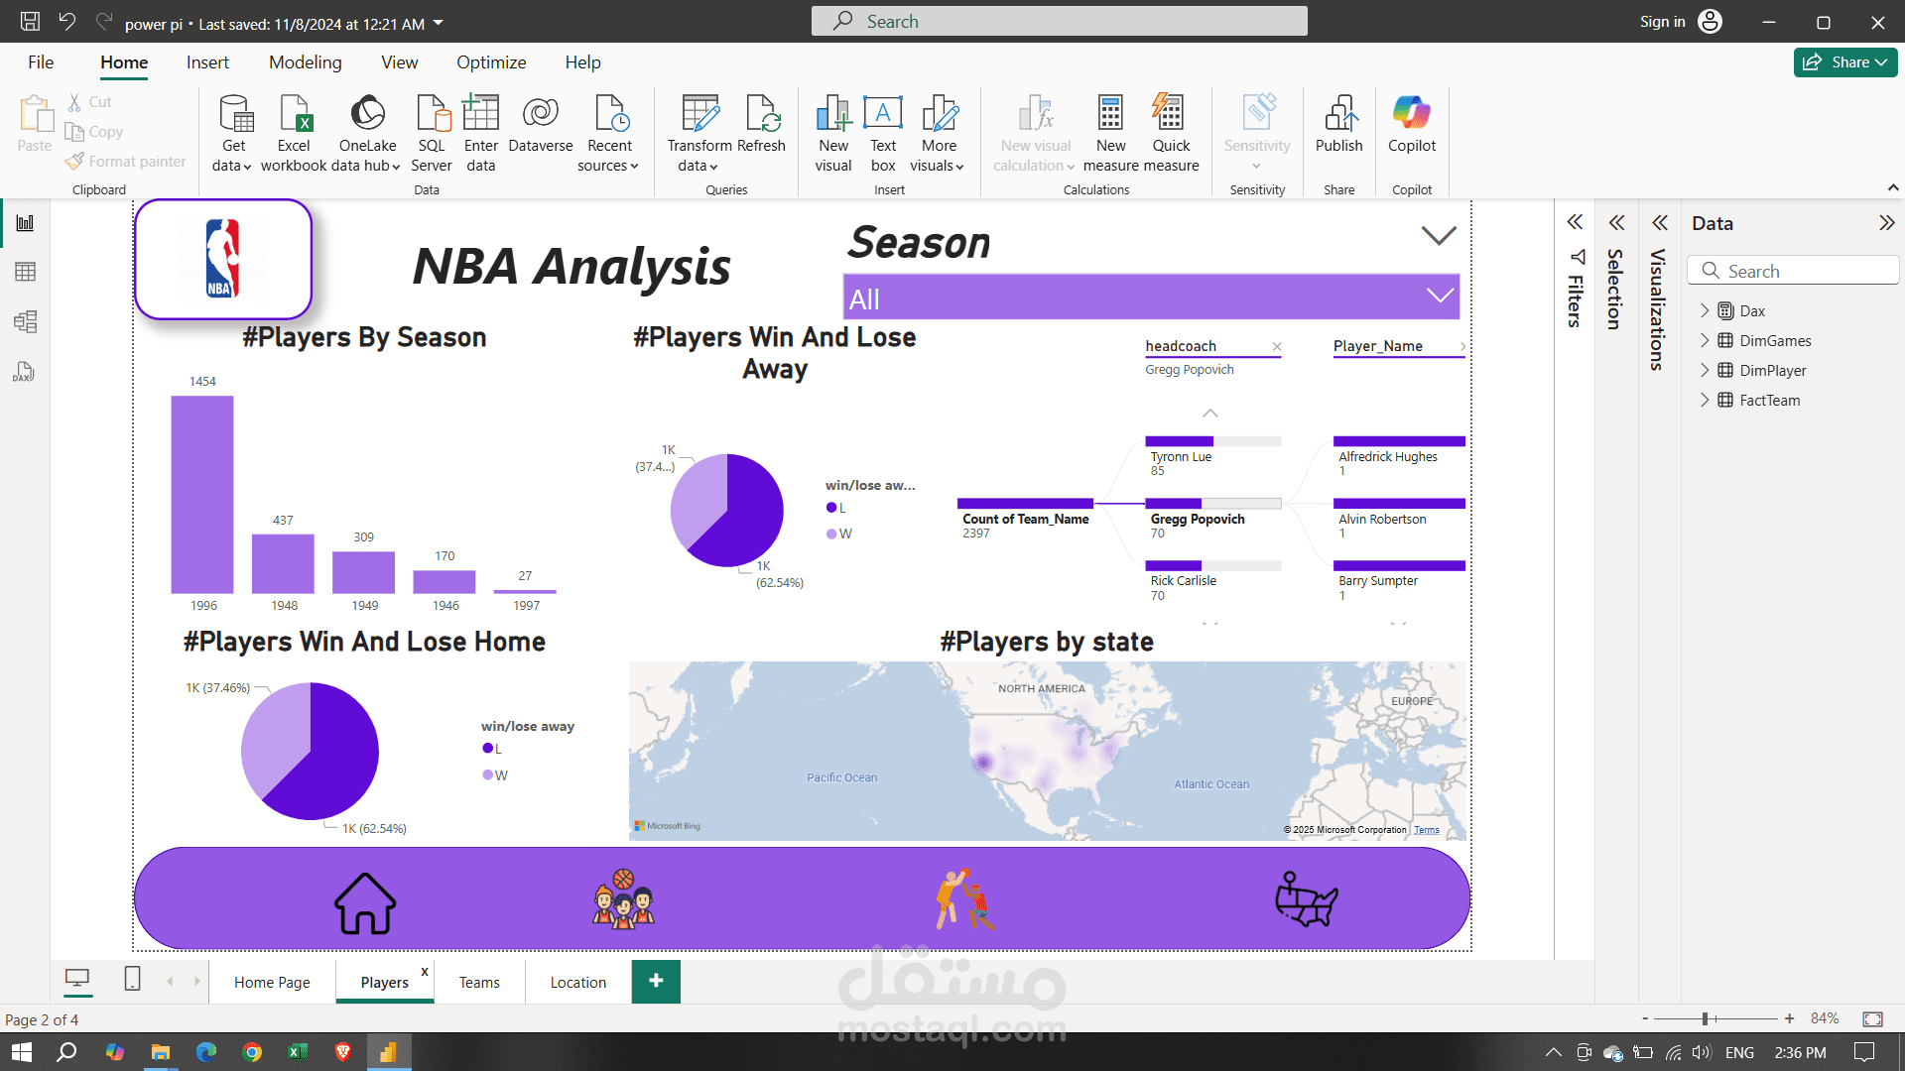Click the zoom slider handle
Viewport: 1905px width, 1071px height.
[1705, 1019]
